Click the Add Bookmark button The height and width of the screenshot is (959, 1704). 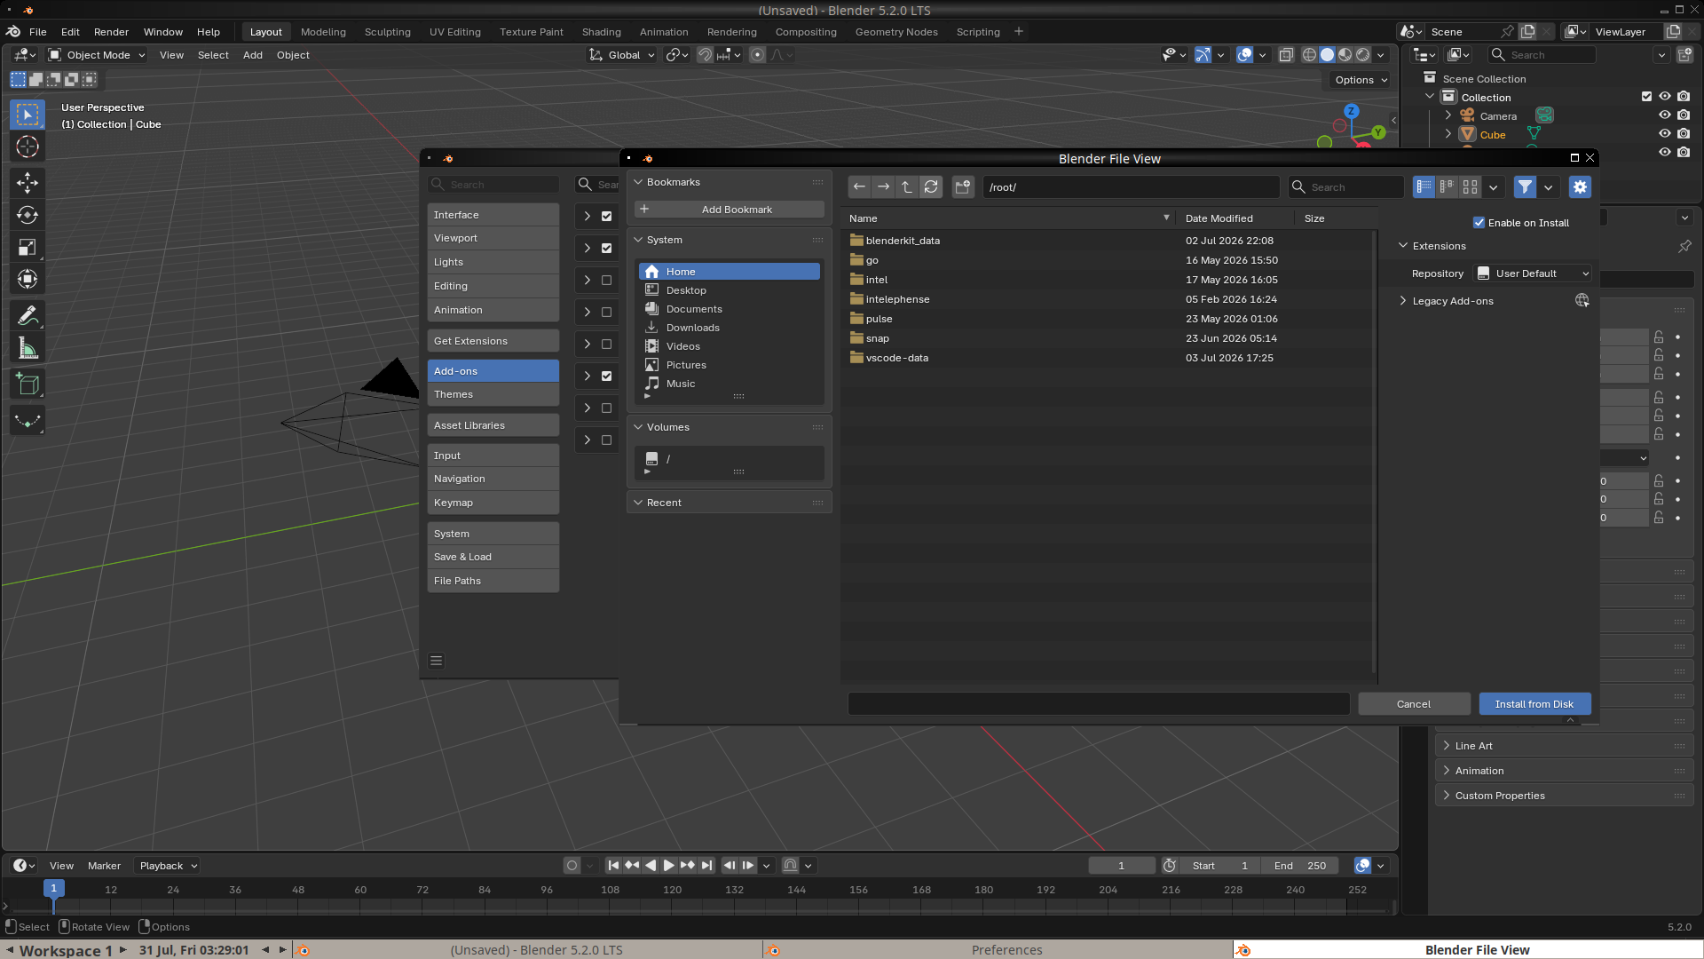click(x=730, y=210)
